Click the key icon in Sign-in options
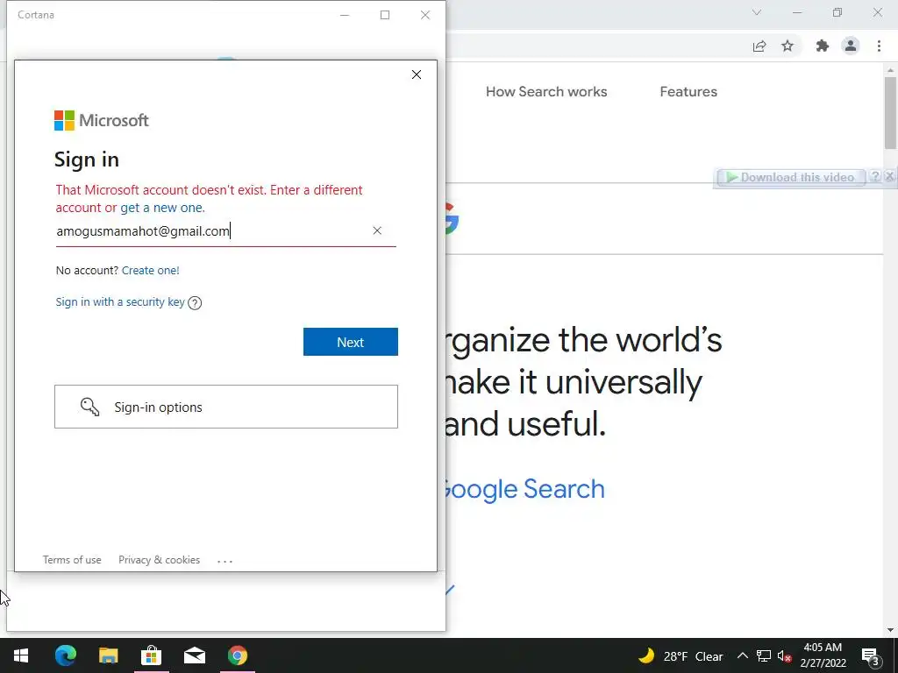 (x=90, y=407)
